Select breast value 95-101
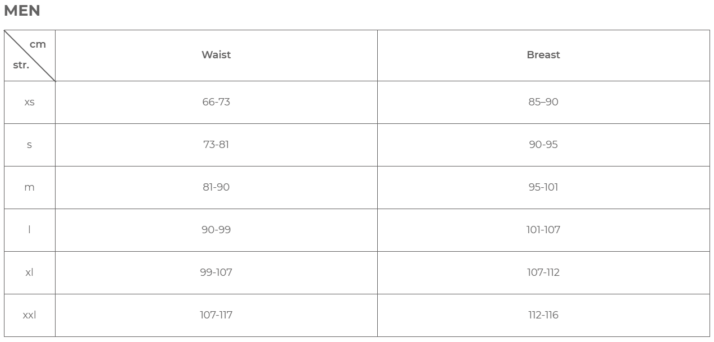Image resolution: width=714 pixels, height=342 pixels. (x=543, y=187)
